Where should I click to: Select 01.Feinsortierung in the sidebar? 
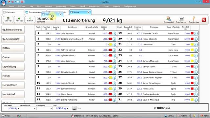(13, 30)
